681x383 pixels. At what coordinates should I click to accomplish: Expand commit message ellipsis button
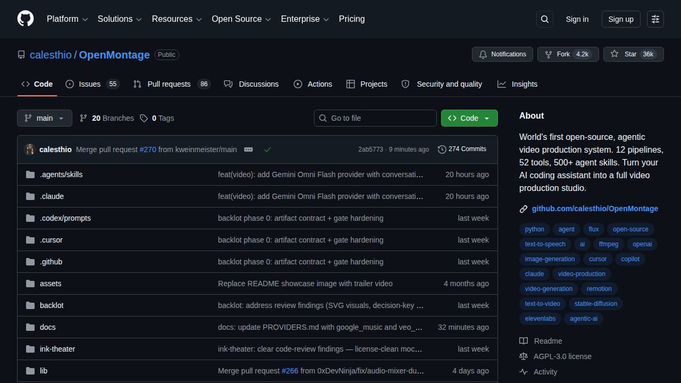pos(248,149)
